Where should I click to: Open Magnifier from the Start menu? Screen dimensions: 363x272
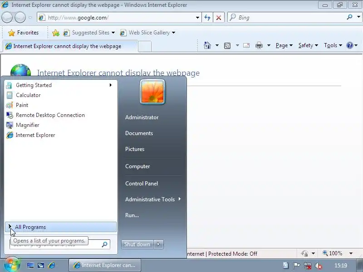[60, 125]
